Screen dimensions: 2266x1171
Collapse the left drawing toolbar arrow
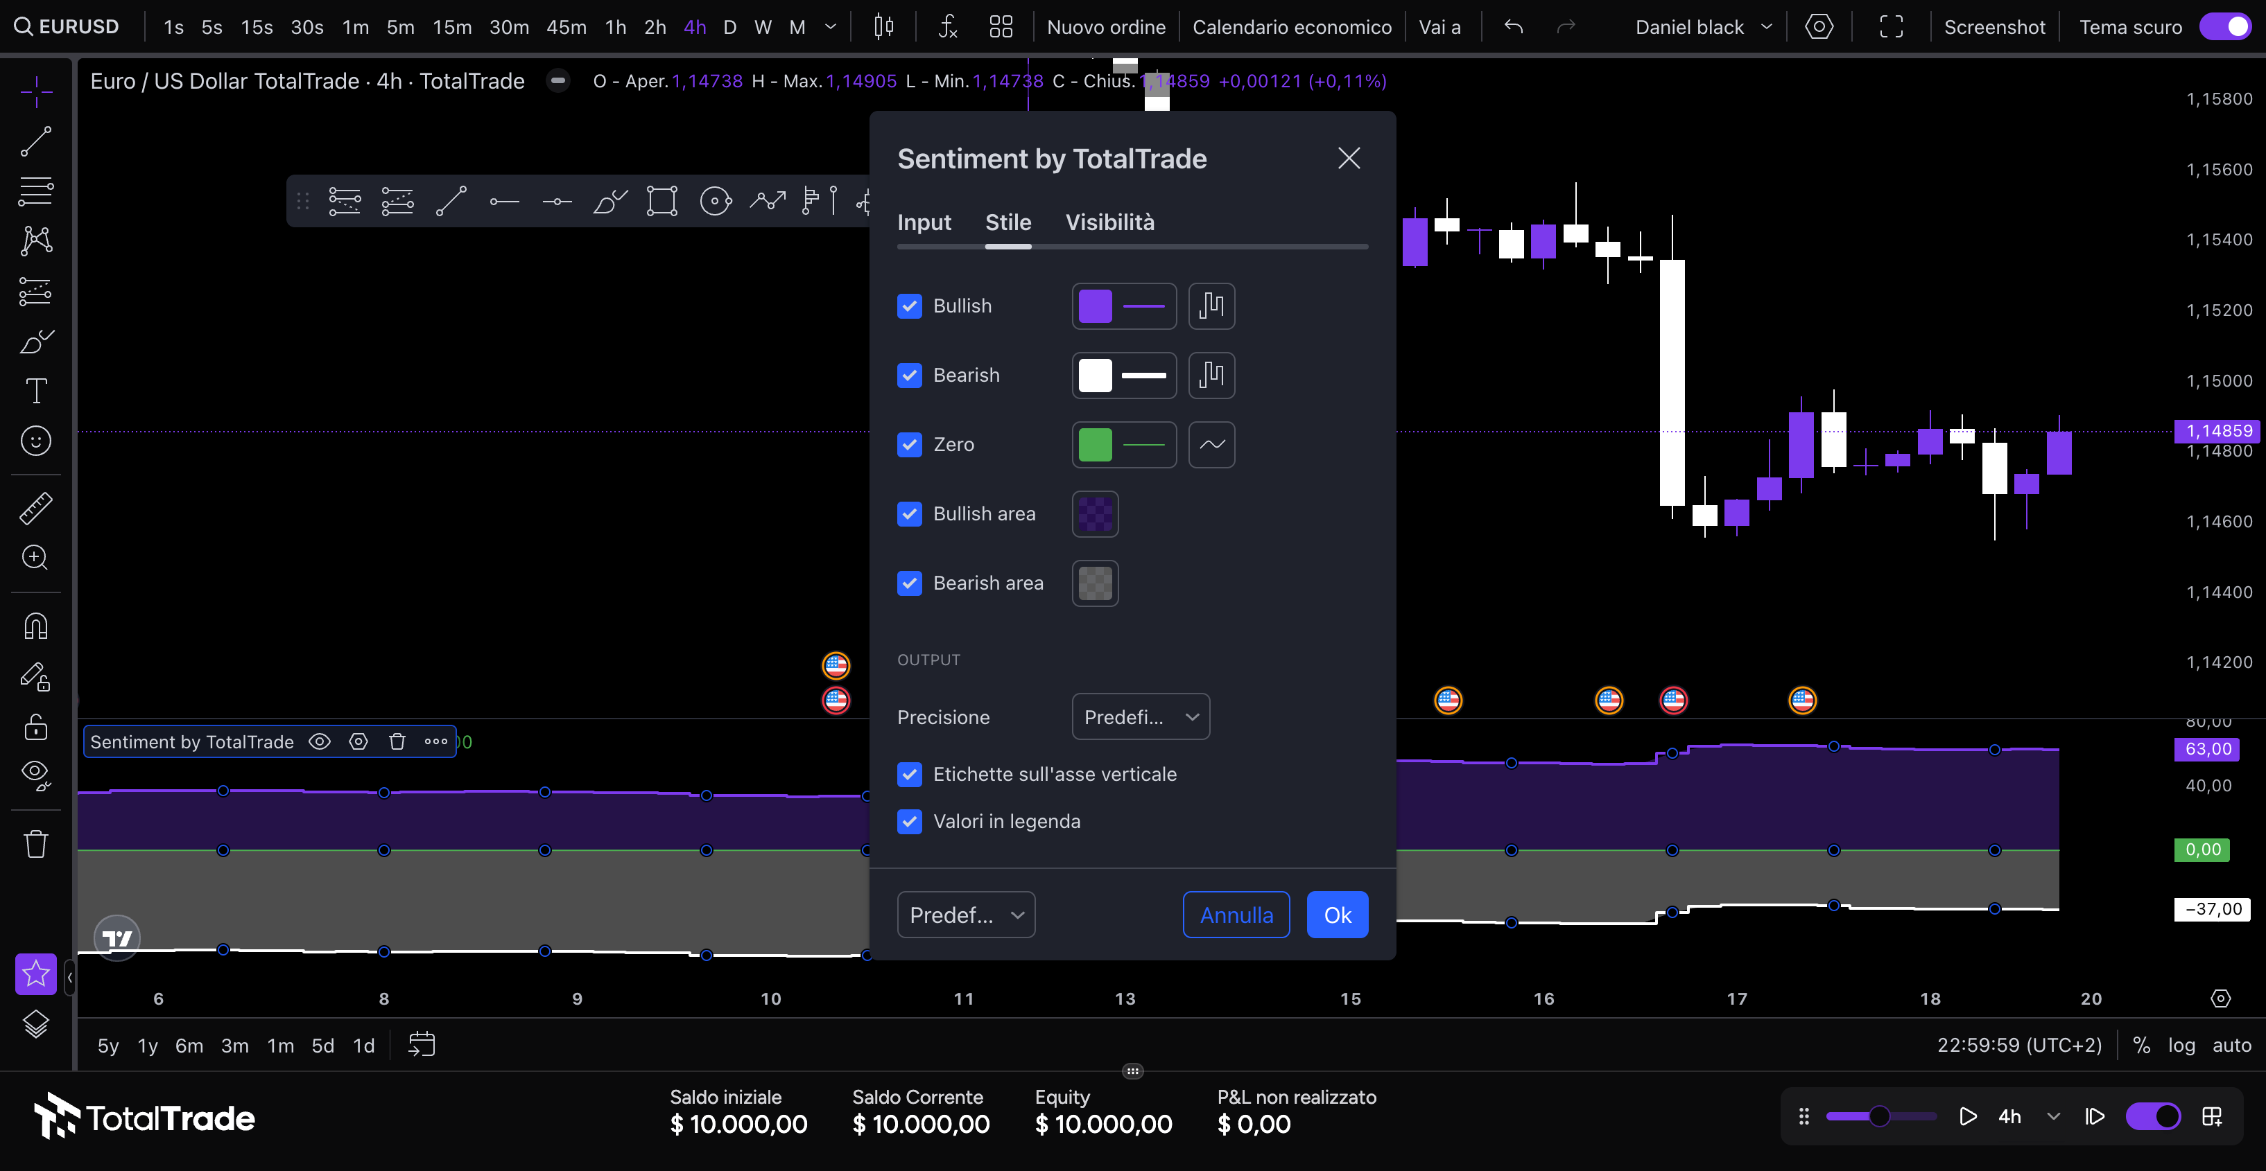click(x=69, y=977)
